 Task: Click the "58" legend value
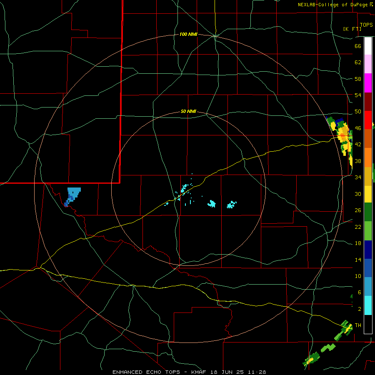coord(358,79)
